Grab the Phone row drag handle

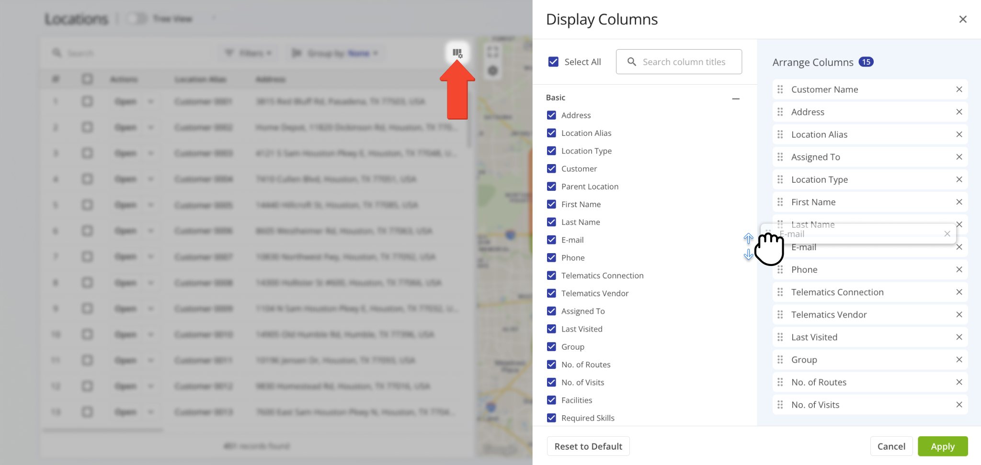tap(780, 269)
